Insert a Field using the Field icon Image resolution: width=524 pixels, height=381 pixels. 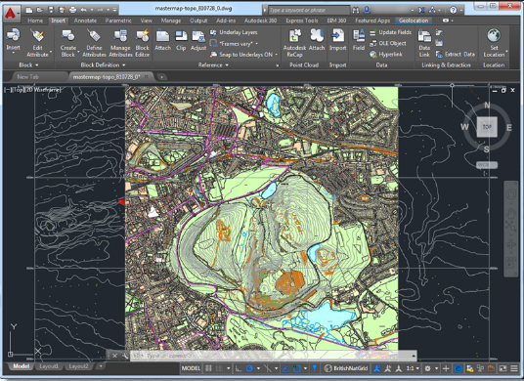[359, 39]
